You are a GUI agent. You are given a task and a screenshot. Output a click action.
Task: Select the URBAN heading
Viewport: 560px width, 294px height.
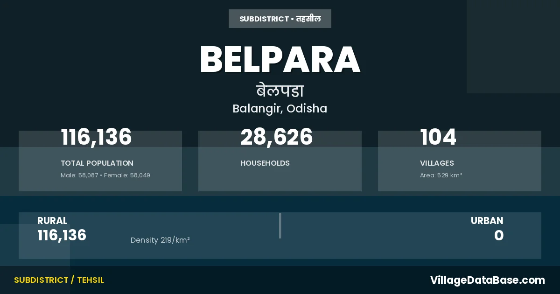487,221
